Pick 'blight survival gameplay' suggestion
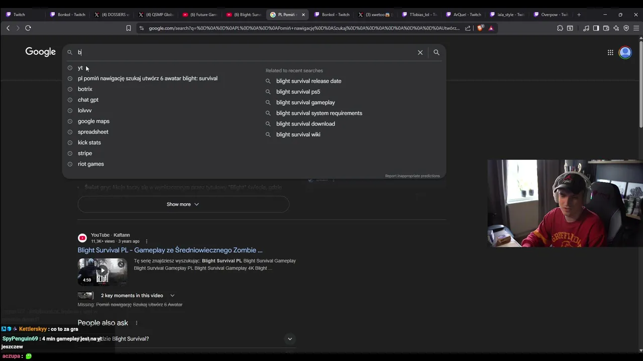 pyautogui.click(x=305, y=102)
